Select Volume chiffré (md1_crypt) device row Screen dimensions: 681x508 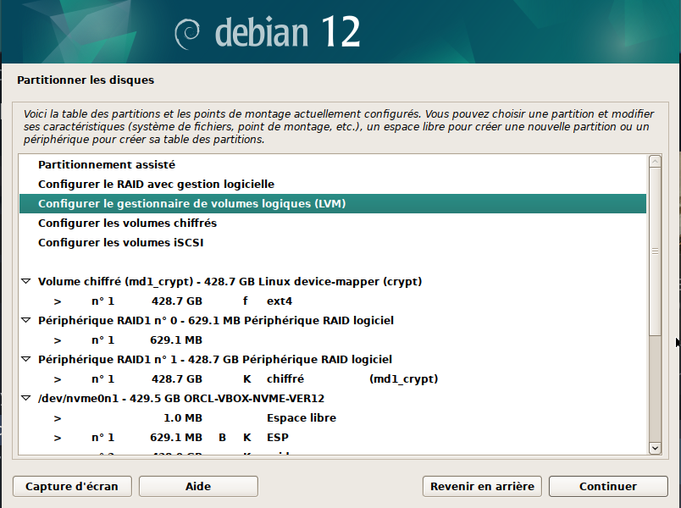click(333, 281)
